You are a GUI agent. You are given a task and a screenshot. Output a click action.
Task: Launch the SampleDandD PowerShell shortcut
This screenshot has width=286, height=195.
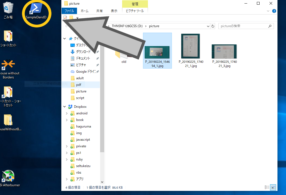(x=36, y=11)
